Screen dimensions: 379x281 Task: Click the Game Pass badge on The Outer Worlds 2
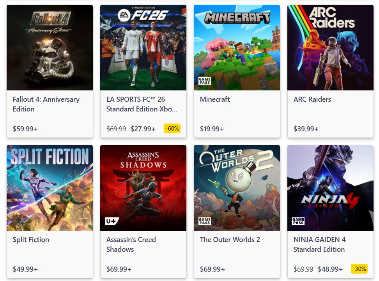(204, 221)
